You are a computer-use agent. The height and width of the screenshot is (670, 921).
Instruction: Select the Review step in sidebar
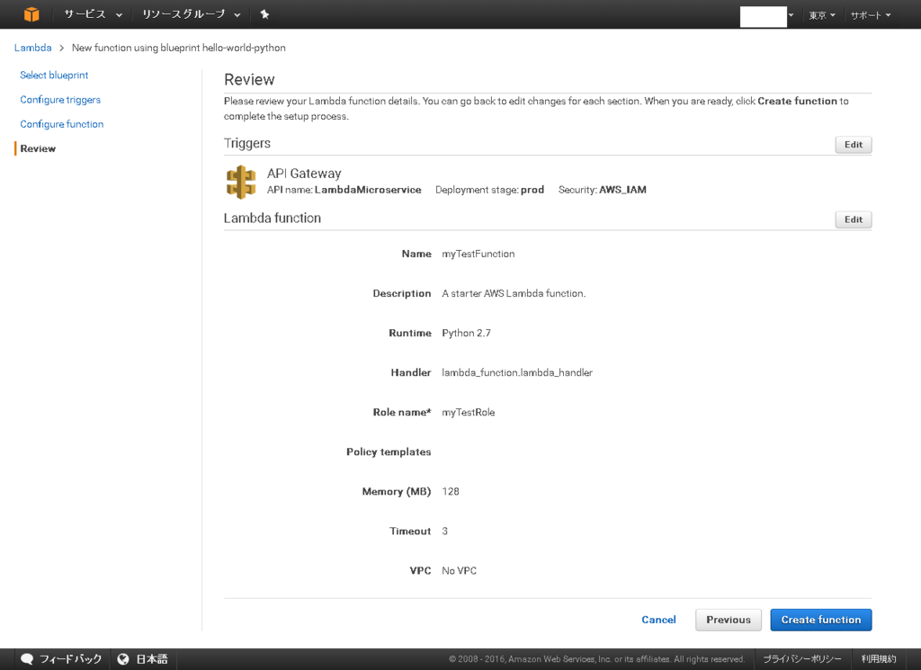coord(38,148)
